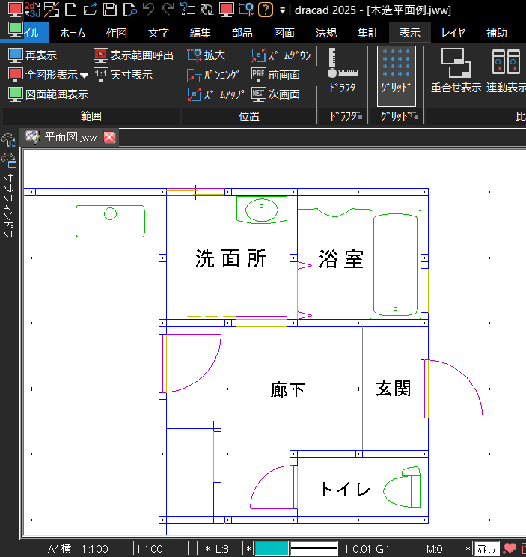Click the M:0 status indicator
The width and height of the screenshot is (526, 557).
pyautogui.click(x=435, y=549)
